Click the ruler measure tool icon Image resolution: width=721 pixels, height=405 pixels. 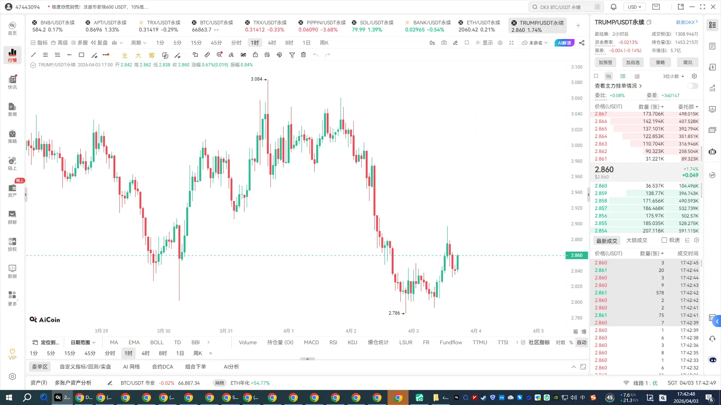click(207, 55)
